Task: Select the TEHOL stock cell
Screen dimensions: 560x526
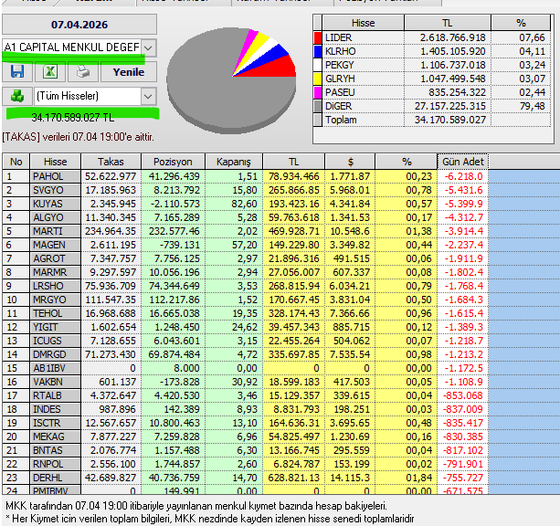Action: (56, 313)
